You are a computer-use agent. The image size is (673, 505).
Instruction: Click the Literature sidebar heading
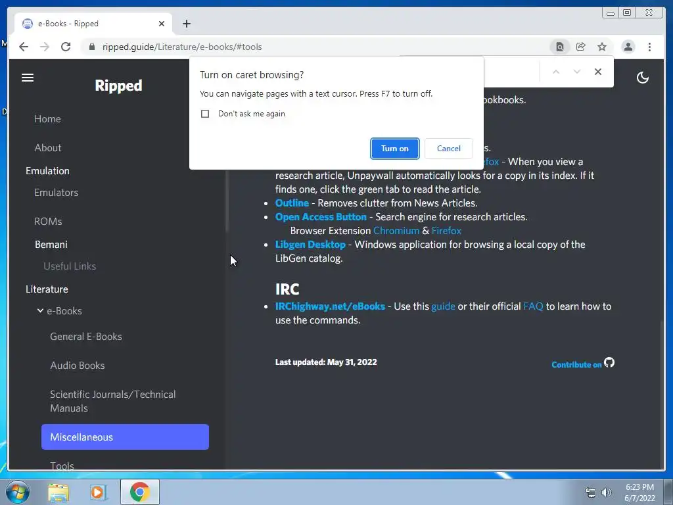tap(47, 289)
